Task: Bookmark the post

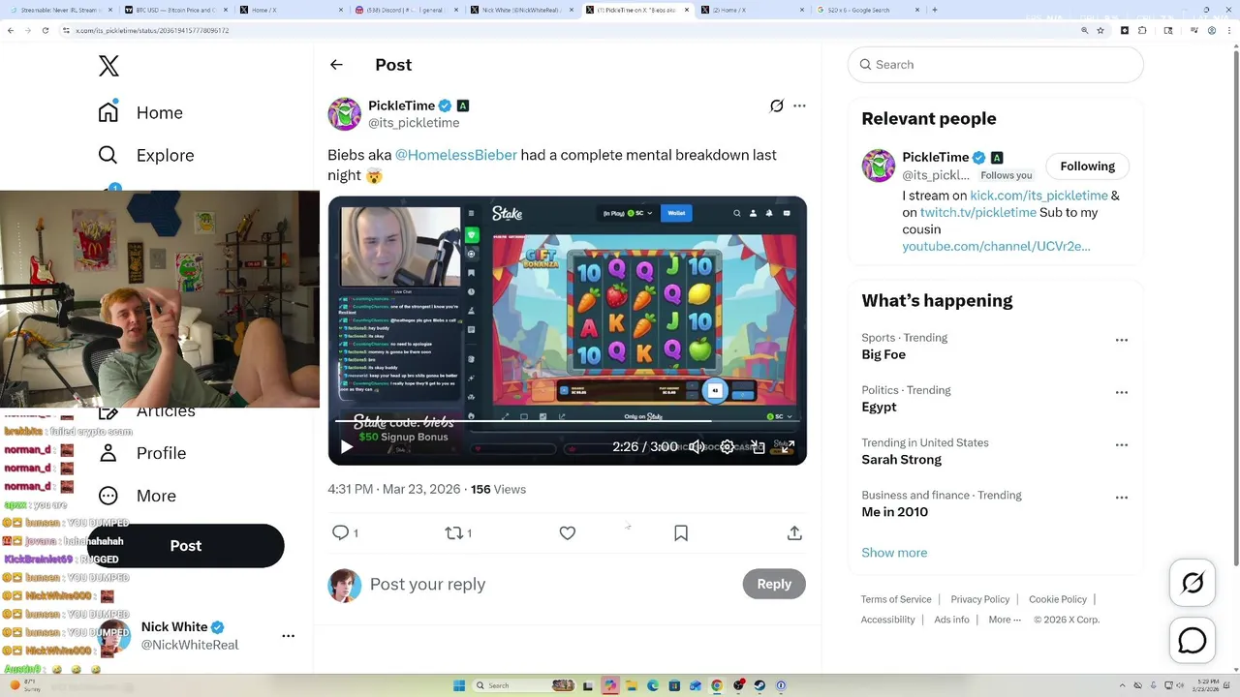Action: (x=681, y=532)
